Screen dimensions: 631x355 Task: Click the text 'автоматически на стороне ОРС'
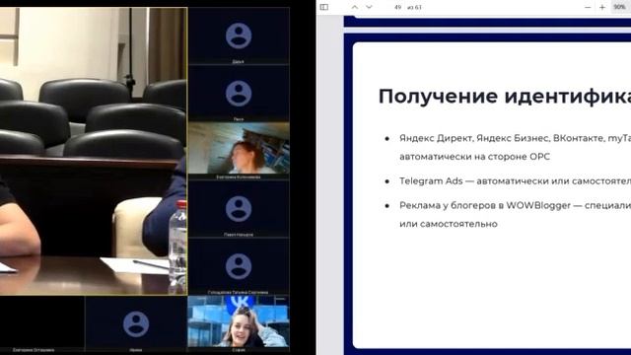click(x=474, y=157)
